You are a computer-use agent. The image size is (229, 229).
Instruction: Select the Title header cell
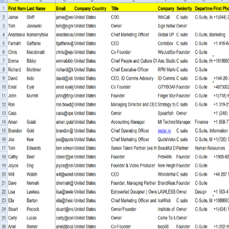(134, 8)
